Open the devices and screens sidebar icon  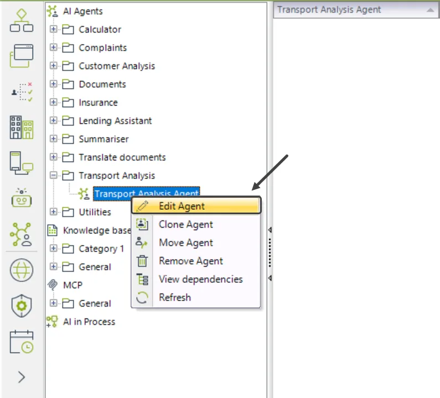[22, 163]
